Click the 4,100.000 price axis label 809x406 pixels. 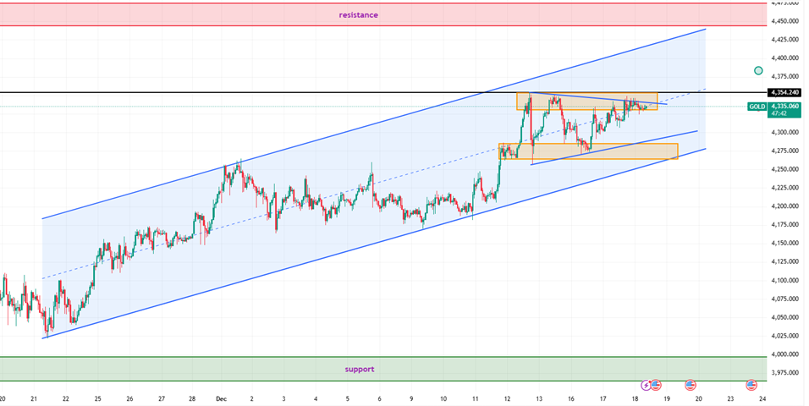pyautogui.click(x=783, y=280)
